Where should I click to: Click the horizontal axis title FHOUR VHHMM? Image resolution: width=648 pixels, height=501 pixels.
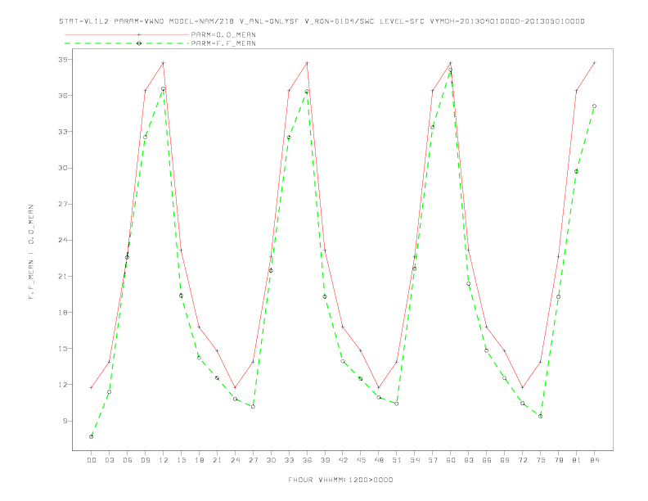click(340, 480)
